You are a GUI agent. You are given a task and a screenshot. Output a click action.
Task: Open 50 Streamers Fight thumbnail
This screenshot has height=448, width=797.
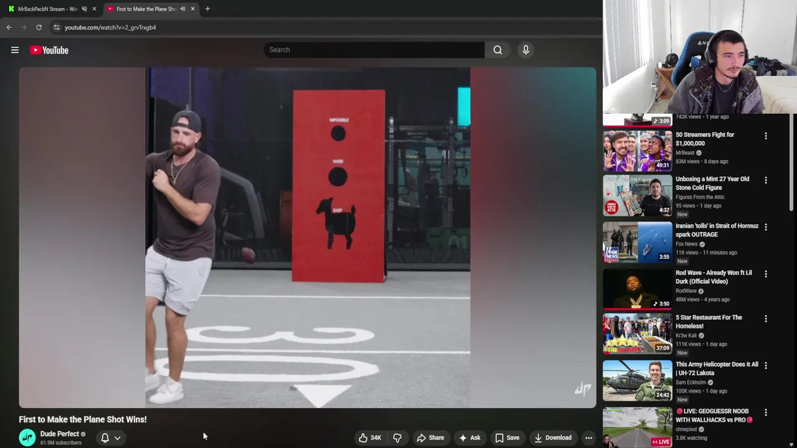click(638, 151)
